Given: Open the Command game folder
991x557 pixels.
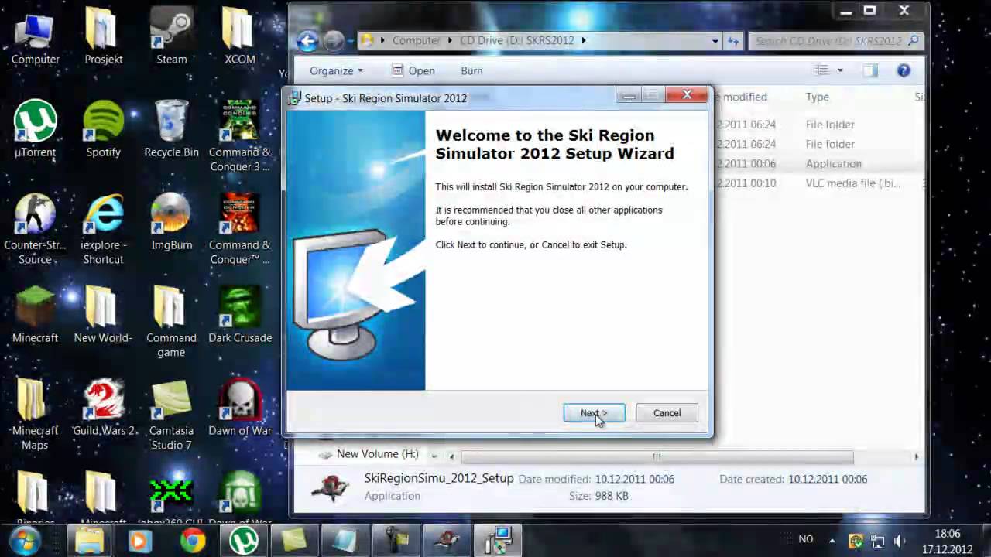Looking at the screenshot, I should pyautogui.click(x=171, y=322).
